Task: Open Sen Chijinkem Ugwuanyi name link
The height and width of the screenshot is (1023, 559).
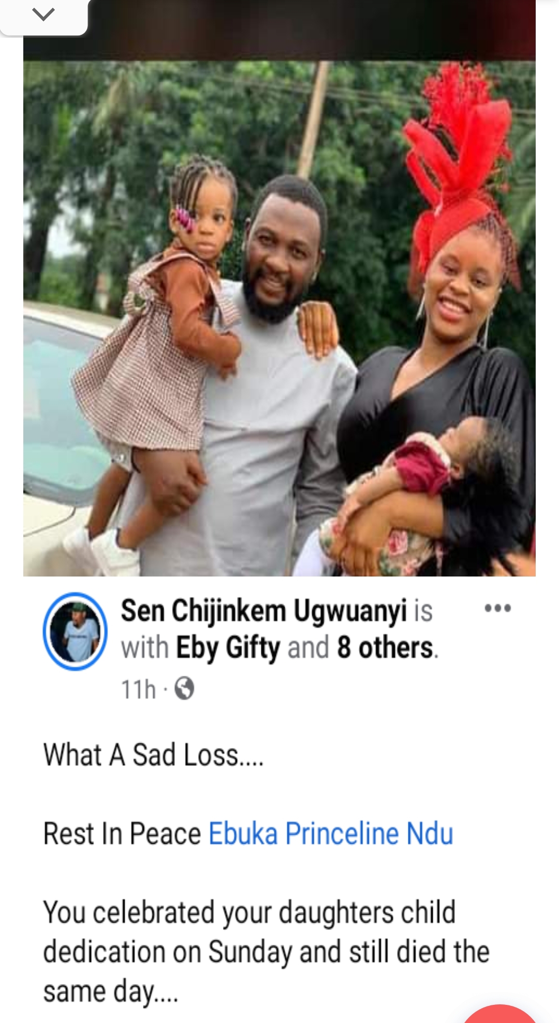Action: [x=264, y=610]
